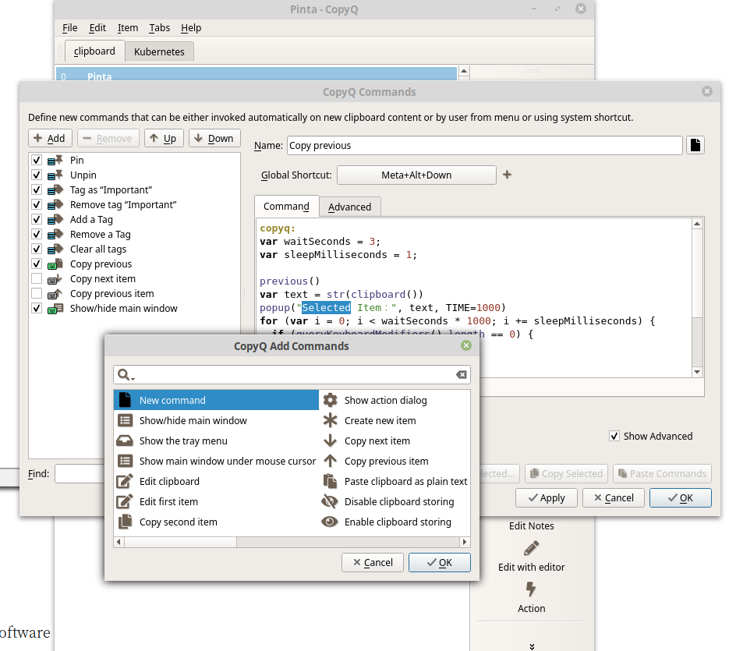
Task: Move command Down
Action: [214, 138]
